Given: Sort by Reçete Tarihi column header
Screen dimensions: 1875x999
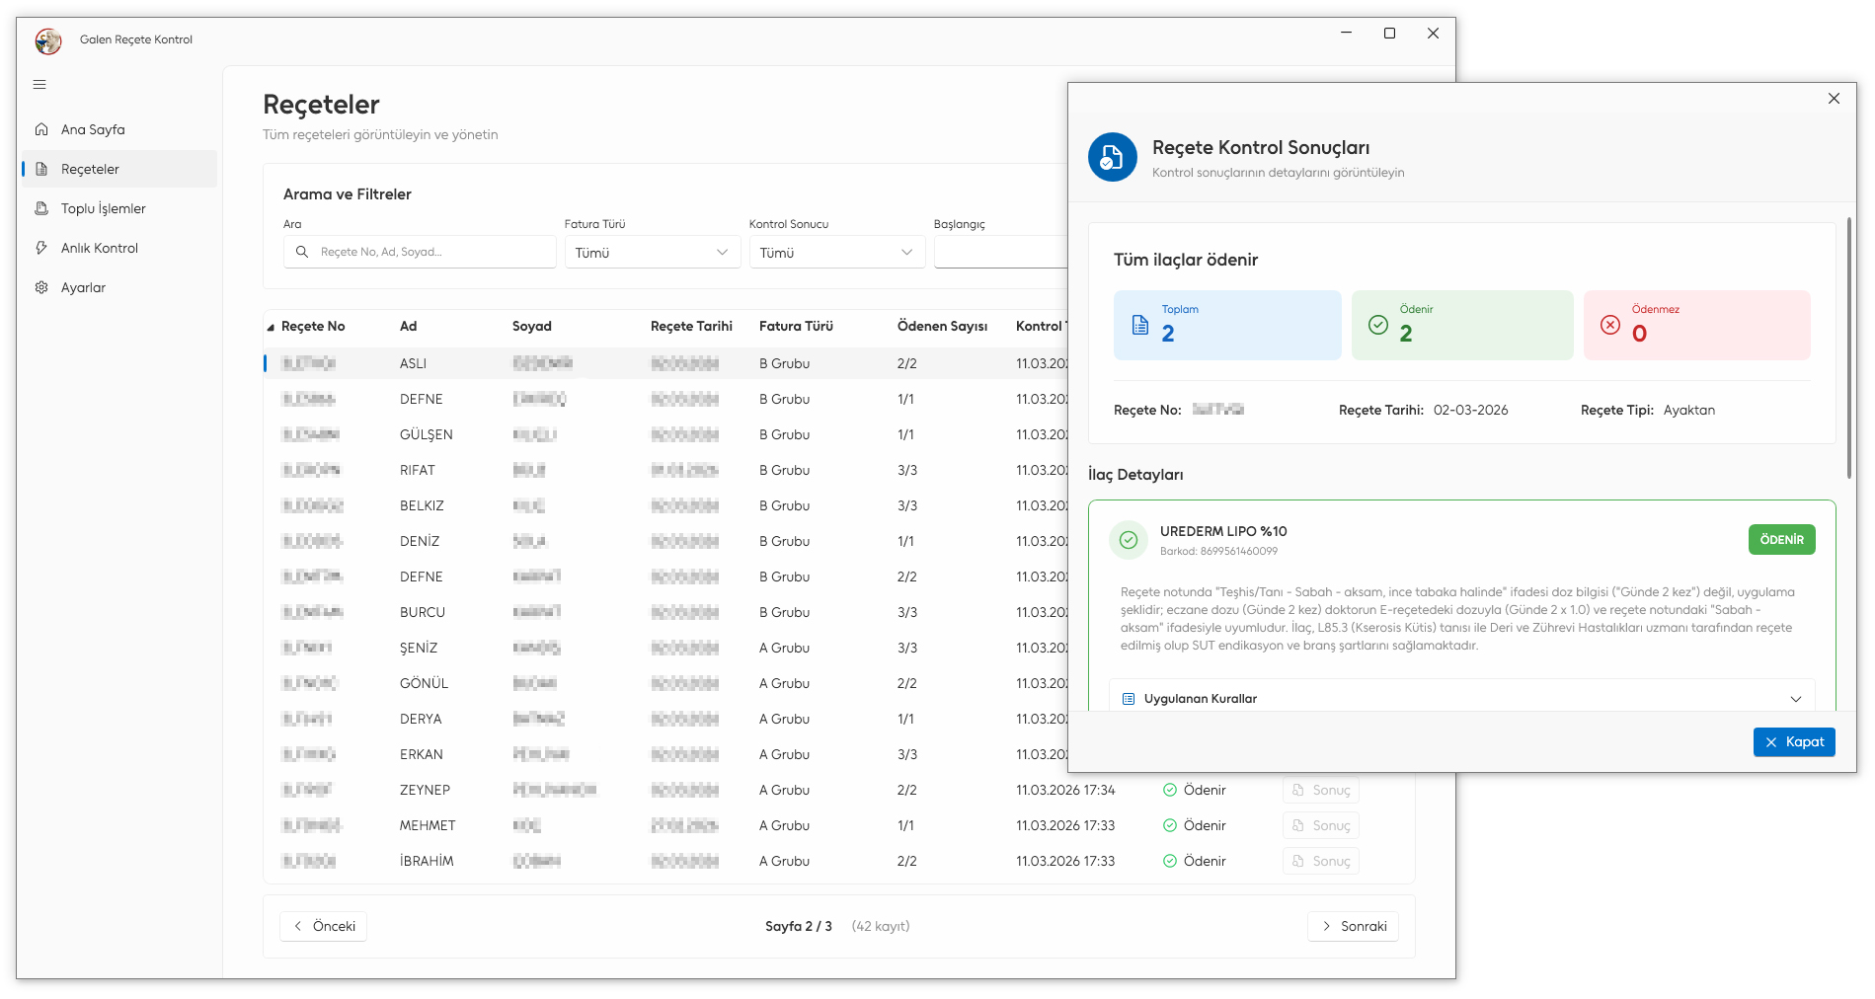Looking at the screenshot, I should click(691, 326).
